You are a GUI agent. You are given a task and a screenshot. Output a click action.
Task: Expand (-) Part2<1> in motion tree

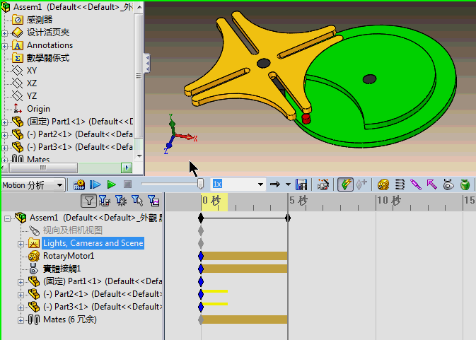pyautogui.click(x=21, y=295)
